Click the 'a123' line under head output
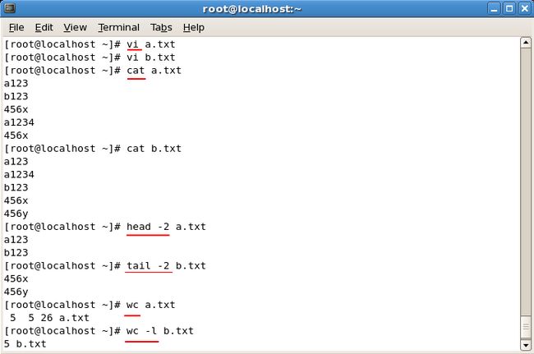Screen dimensions: 534x354 (x=16, y=240)
